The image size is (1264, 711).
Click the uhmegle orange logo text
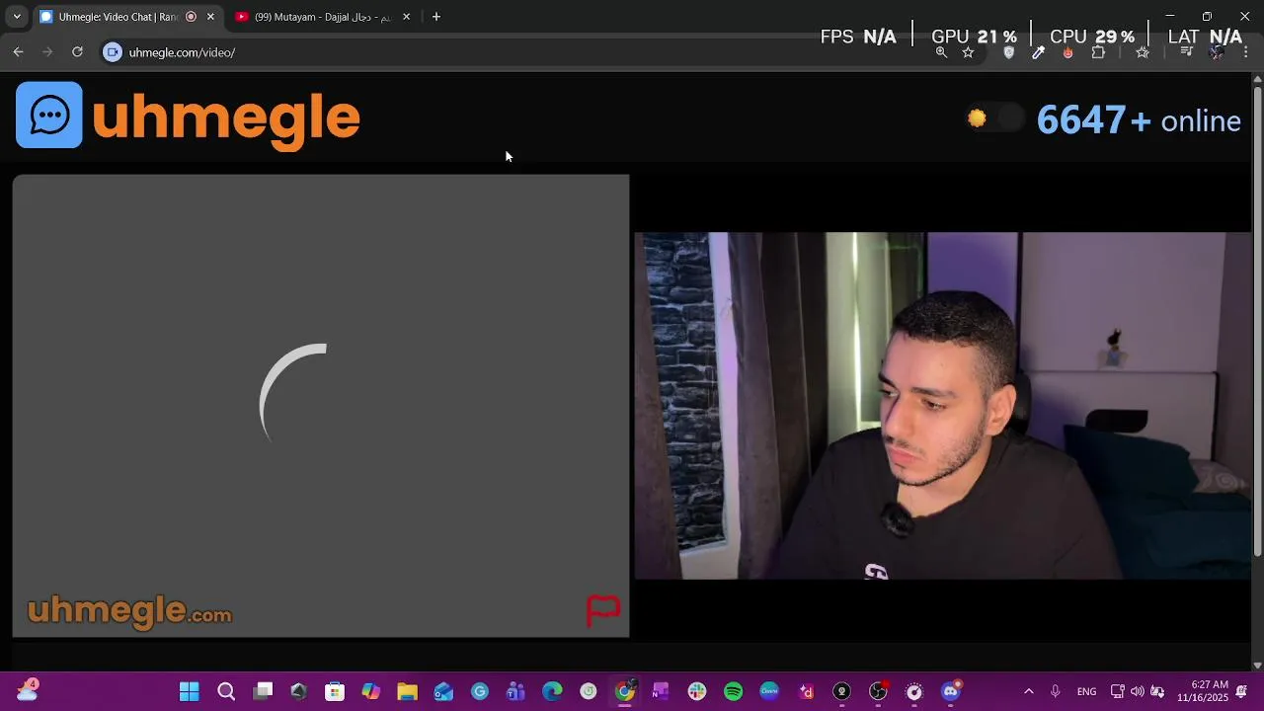[226, 118]
